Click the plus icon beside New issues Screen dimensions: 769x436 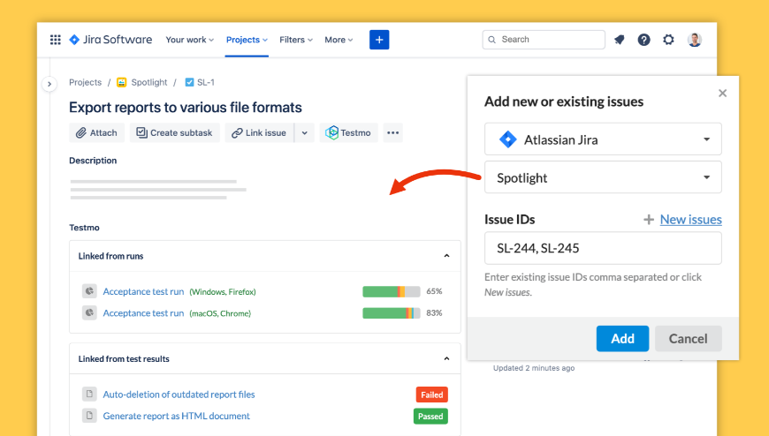[x=649, y=220]
